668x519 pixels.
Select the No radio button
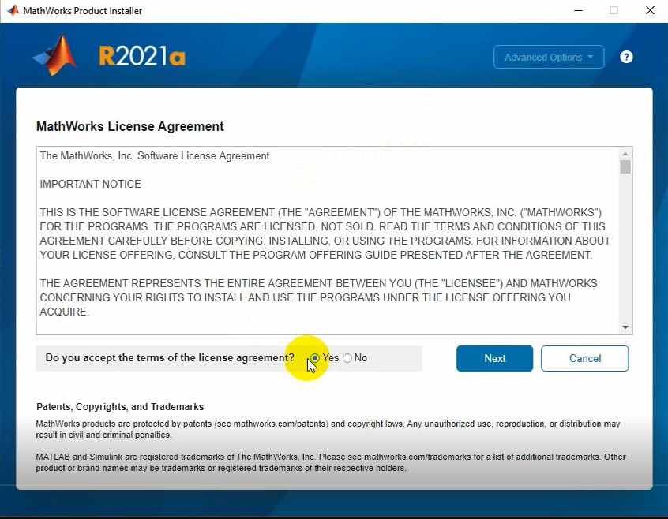point(347,358)
